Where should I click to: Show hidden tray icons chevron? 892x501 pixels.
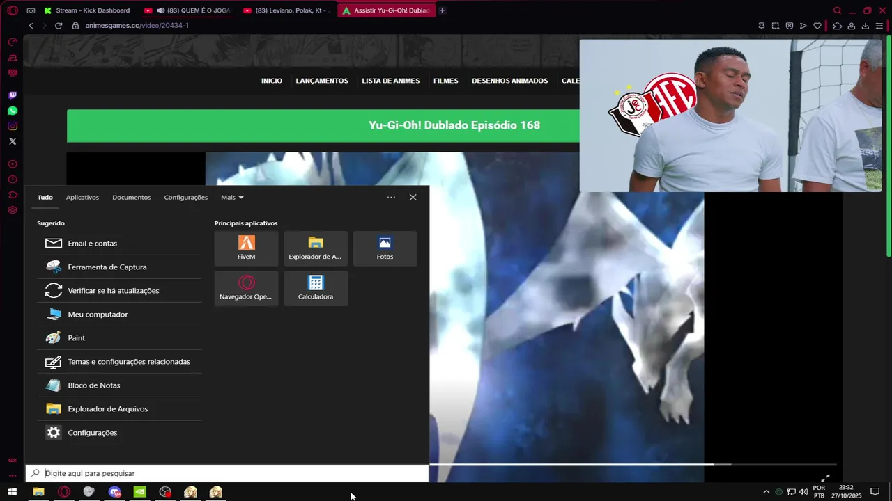[767, 492]
